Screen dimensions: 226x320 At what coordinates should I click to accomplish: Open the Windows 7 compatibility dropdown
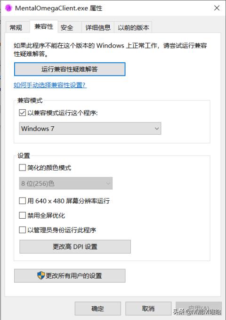(90, 129)
